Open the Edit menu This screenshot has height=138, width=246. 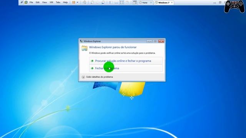pyautogui.click(x=38, y=2)
